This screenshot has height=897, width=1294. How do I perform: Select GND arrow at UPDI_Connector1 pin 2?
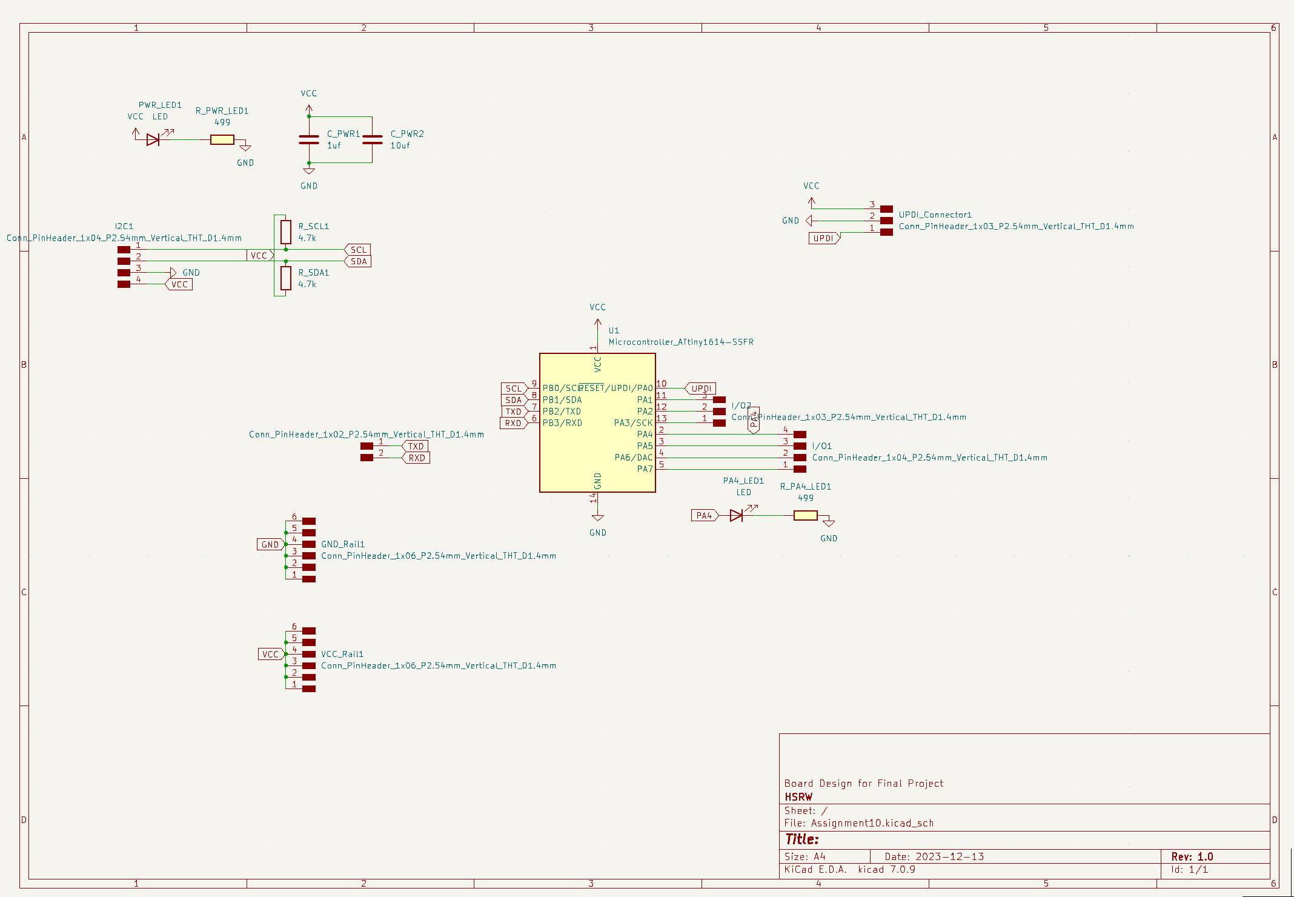pos(809,221)
